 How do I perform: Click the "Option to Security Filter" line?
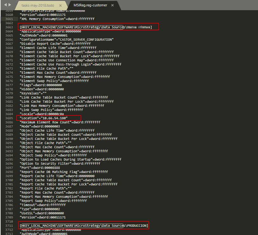[60, 163]
